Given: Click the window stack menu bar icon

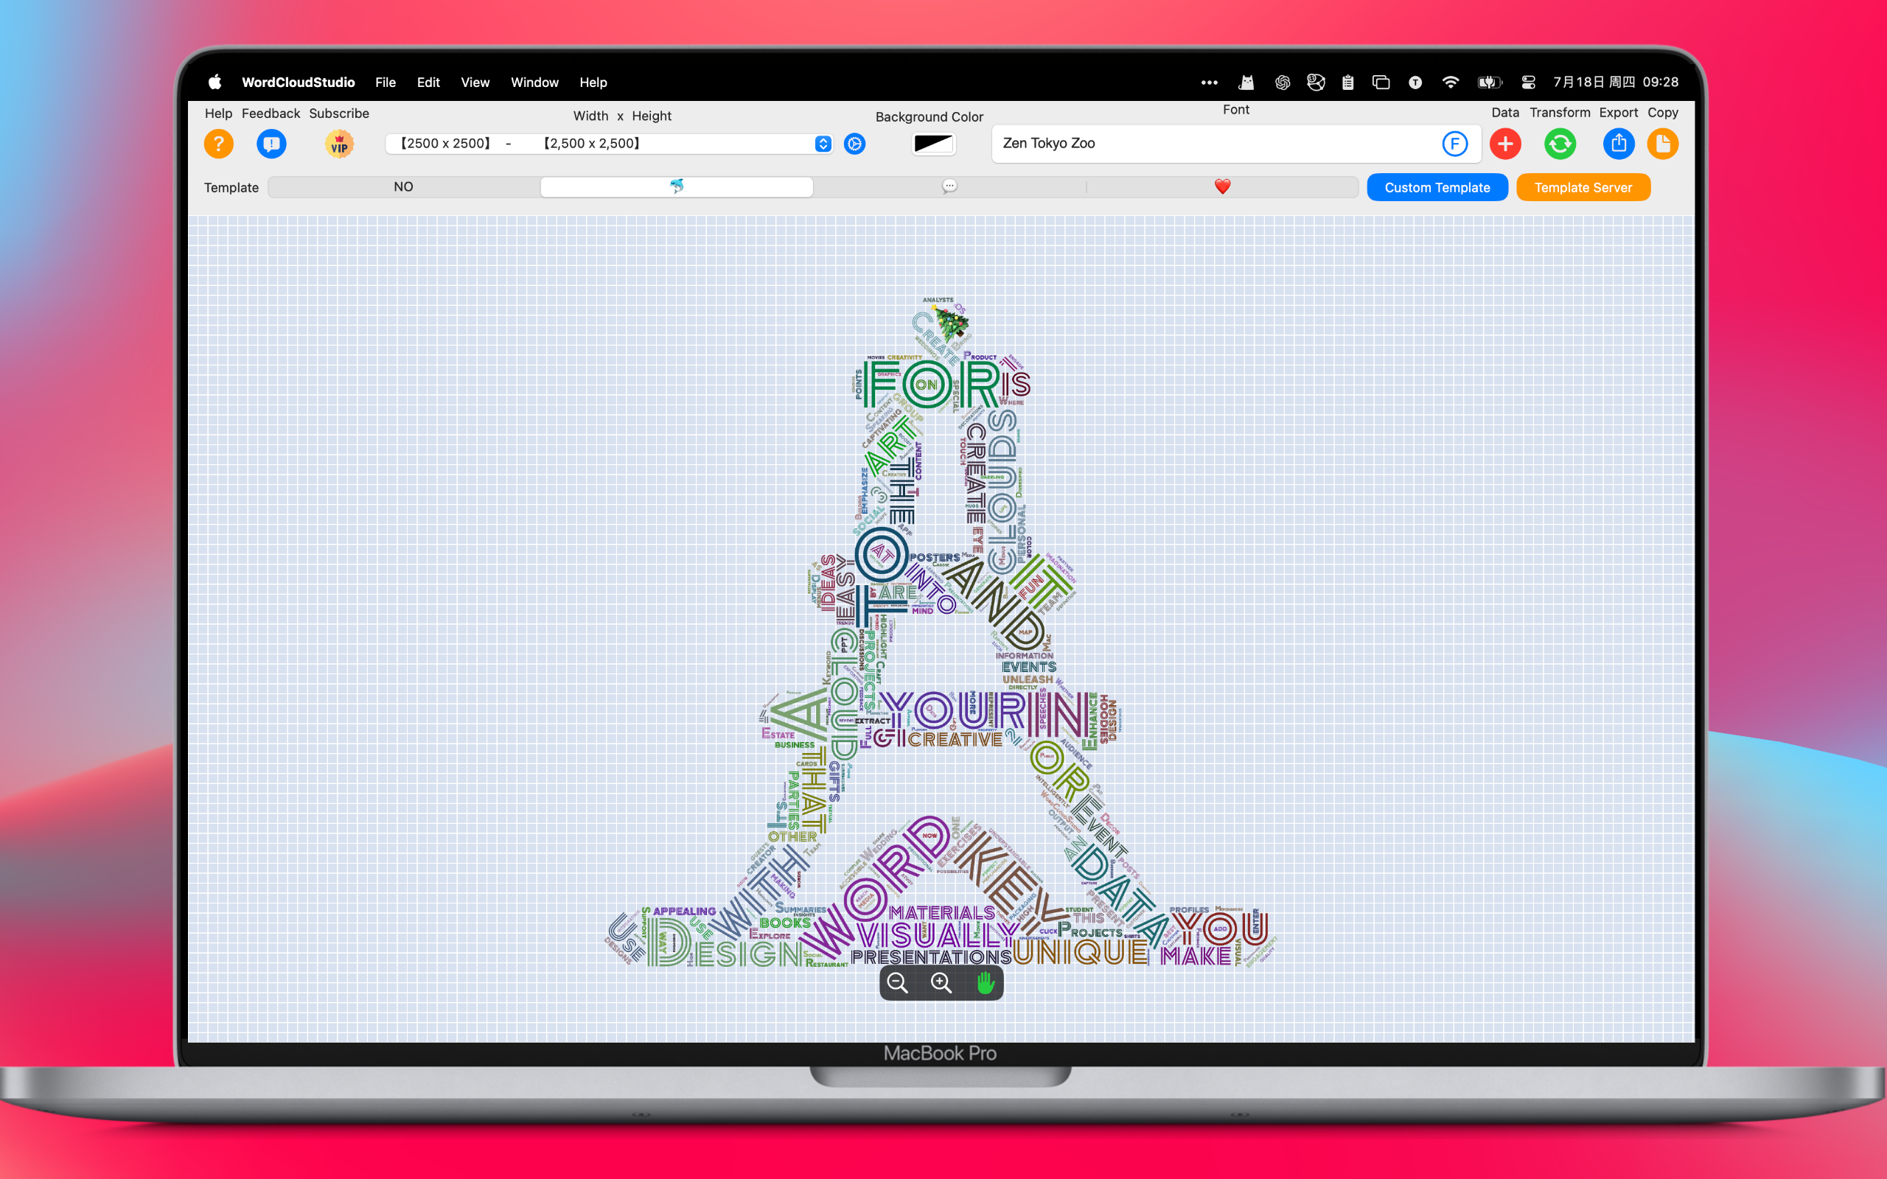Looking at the screenshot, I should (x=1381, y=82).
